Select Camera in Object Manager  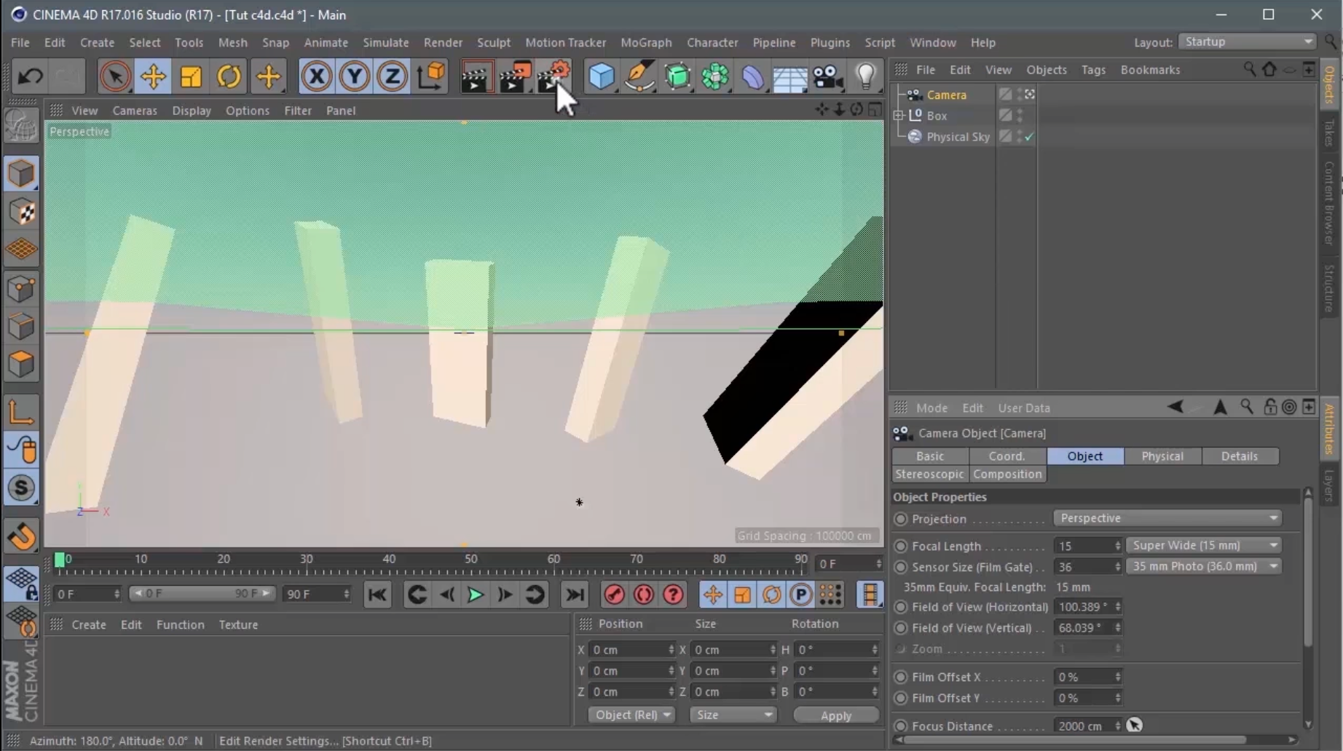pyautogui.click(x=946, y=95)
